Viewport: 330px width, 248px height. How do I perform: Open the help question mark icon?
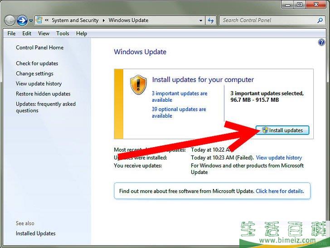coord(321,42)
